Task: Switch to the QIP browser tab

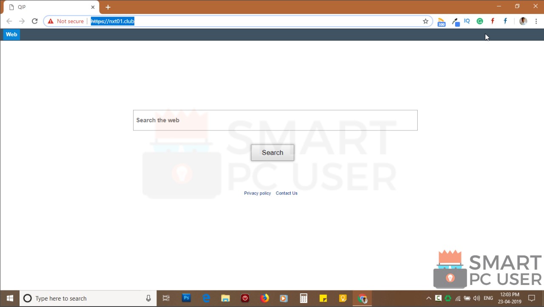Action: pos(47,7)
